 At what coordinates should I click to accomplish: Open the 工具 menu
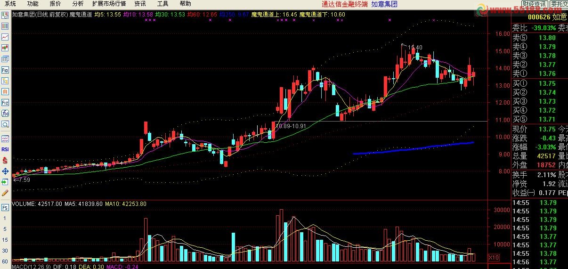[x=162, y=3]
